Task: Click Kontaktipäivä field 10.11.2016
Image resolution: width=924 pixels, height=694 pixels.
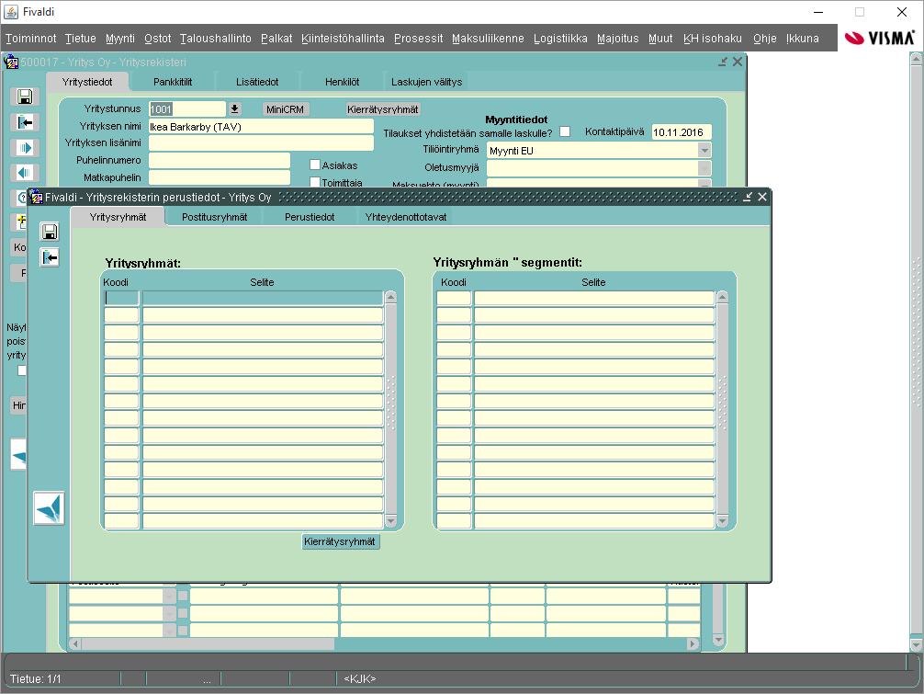Action: coord(682,132)
